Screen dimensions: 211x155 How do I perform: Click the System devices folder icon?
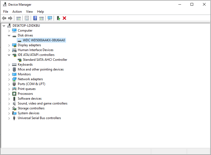coord(14,113)
